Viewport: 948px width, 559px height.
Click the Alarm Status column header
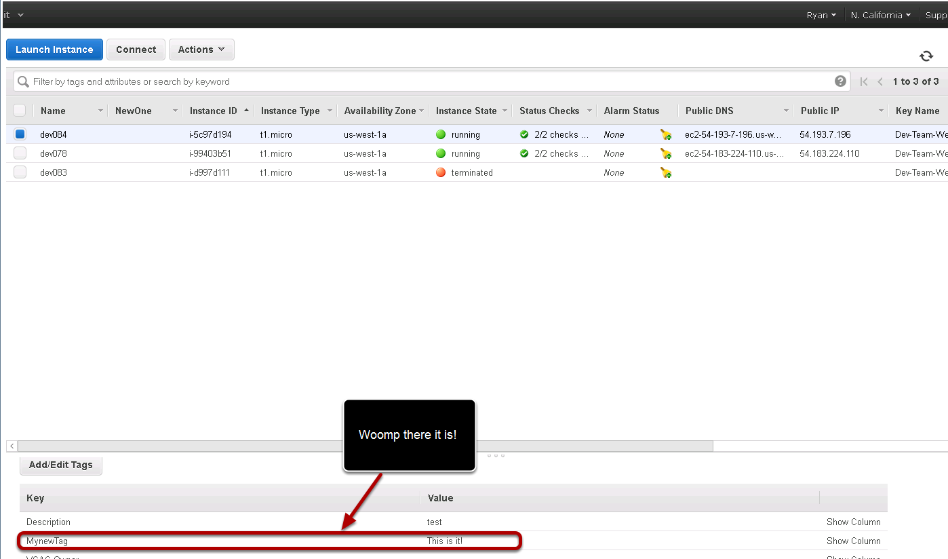pos(631,111)
